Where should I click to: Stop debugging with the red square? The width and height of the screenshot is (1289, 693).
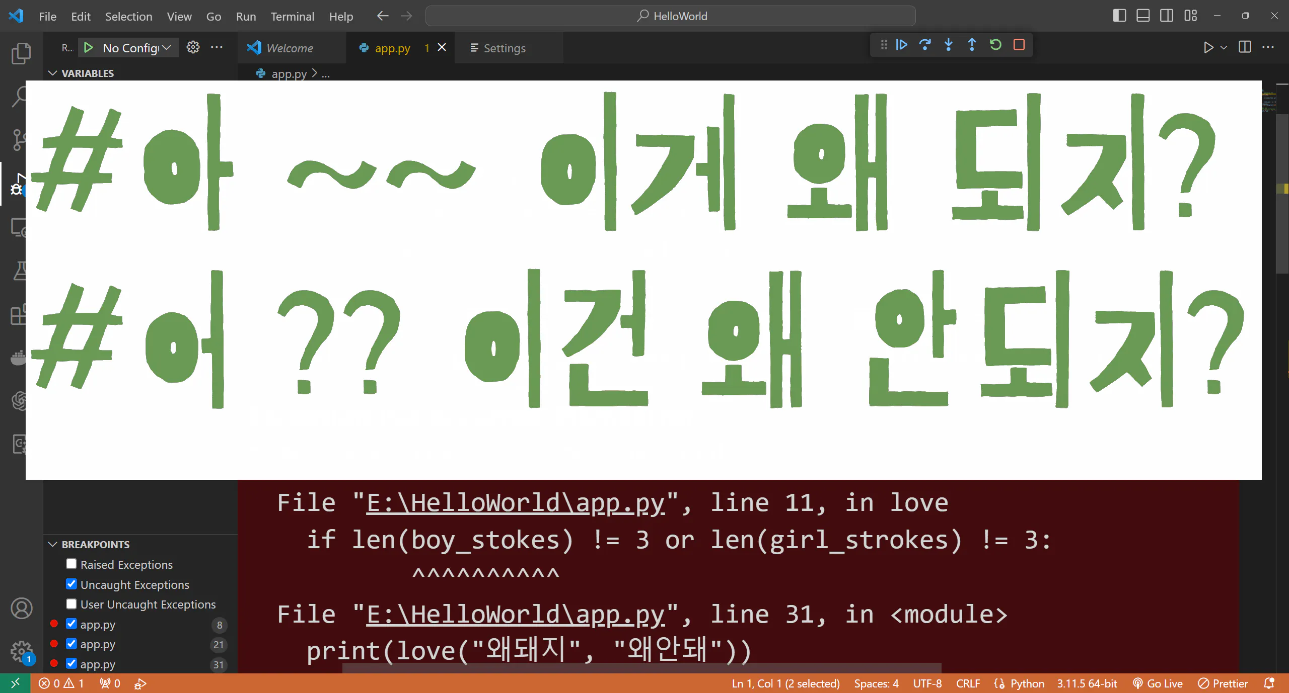point(1019,45)
